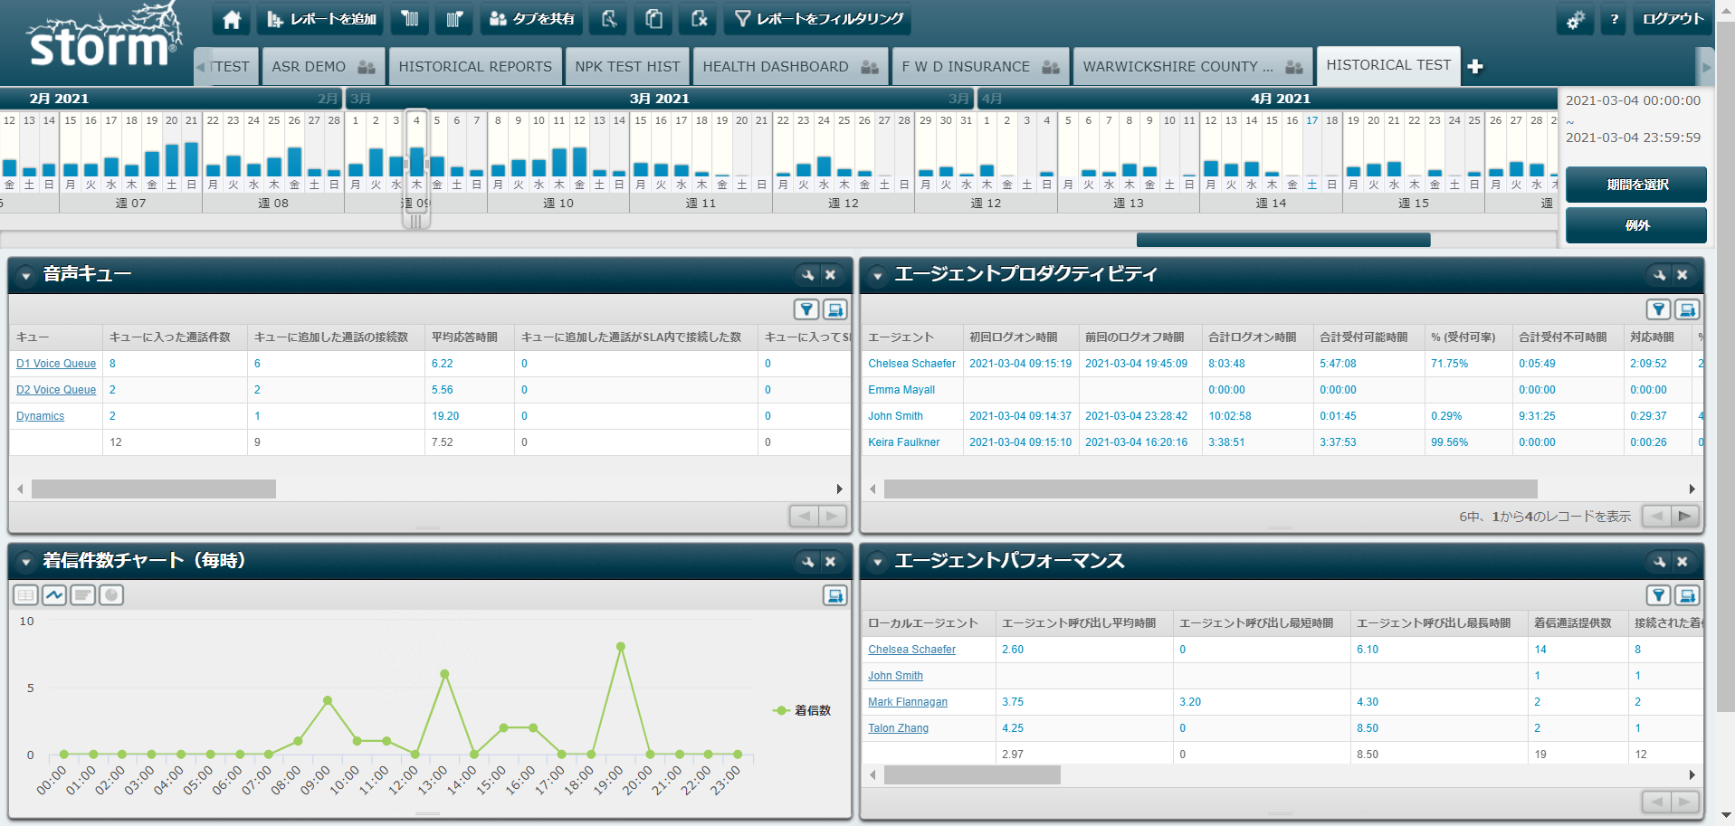This screenshot has width=1735, height=826.
Task: Switch chart to table view icon
Action: click(x=26, y=595)
